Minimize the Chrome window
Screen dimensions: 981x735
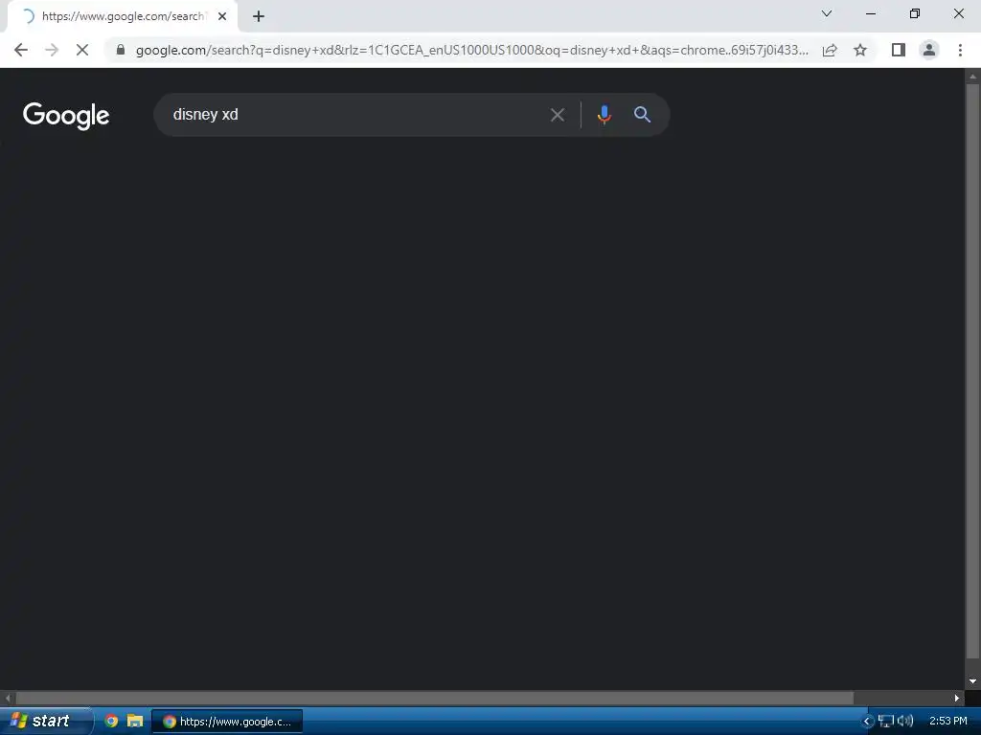coord(870,13)
